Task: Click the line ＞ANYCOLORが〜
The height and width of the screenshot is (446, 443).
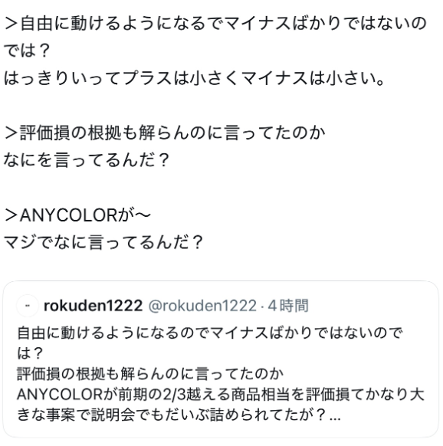Action: pos(77,215)
